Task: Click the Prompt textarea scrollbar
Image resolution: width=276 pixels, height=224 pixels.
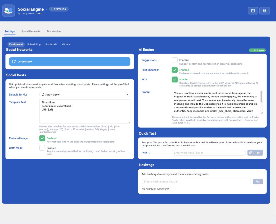Action: pyautogui.click(x=261, y=97)
